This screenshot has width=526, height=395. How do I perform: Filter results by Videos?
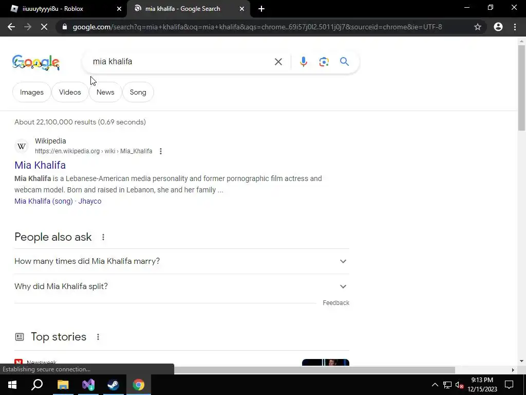coord(70,92)
